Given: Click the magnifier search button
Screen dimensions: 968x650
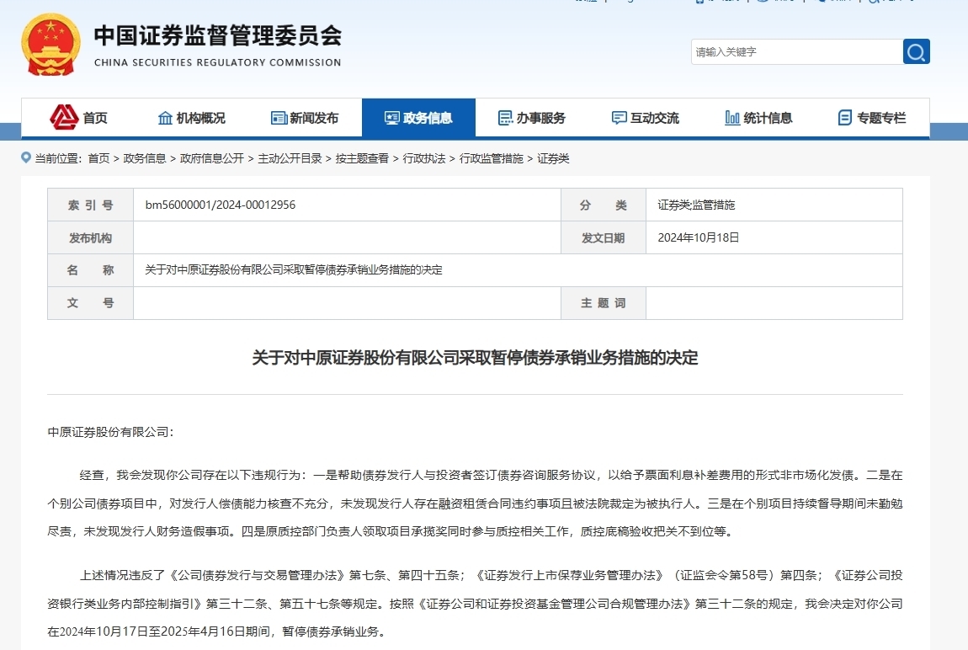Looking at the screenshot, I should tap(916, 52).
